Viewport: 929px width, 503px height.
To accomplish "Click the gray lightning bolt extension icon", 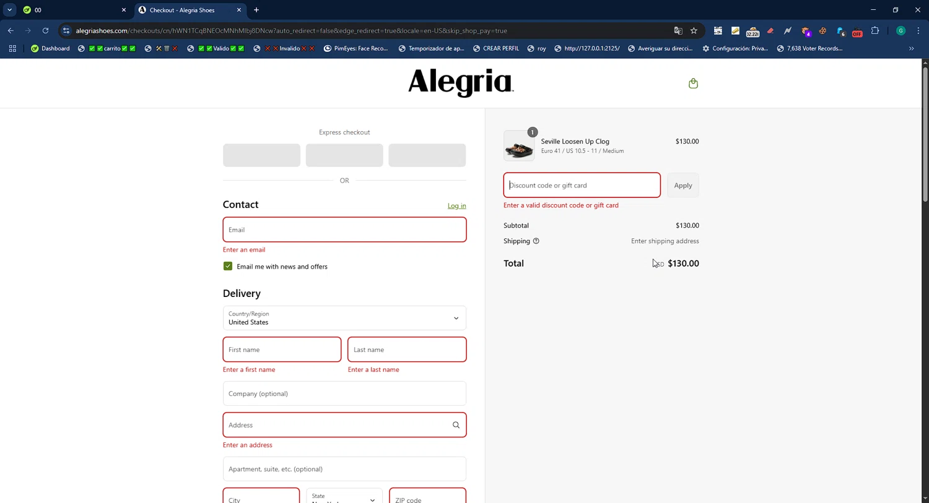I will point(788,30).
